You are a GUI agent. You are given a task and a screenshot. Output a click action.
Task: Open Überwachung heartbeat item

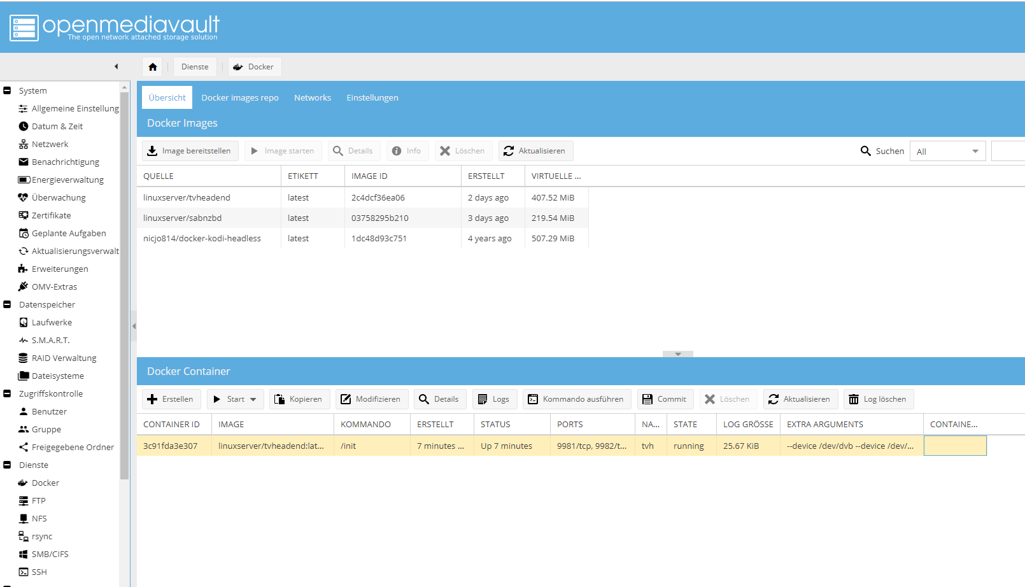click(52, 197)
